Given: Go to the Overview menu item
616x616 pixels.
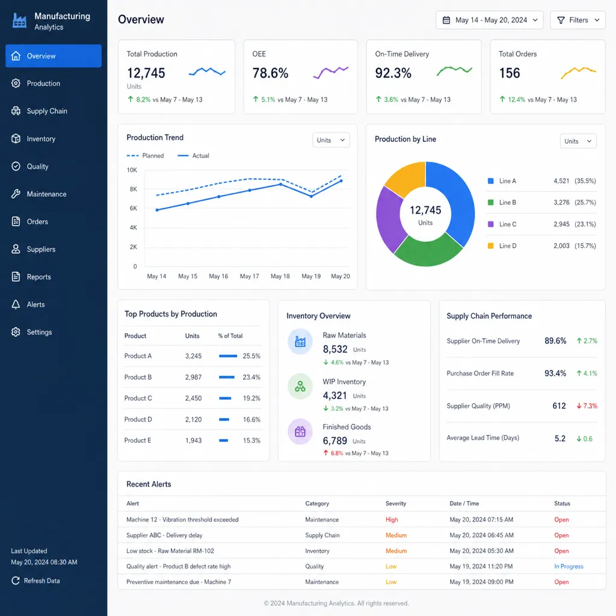Looking at the screenshot, I should pos(54,56).
